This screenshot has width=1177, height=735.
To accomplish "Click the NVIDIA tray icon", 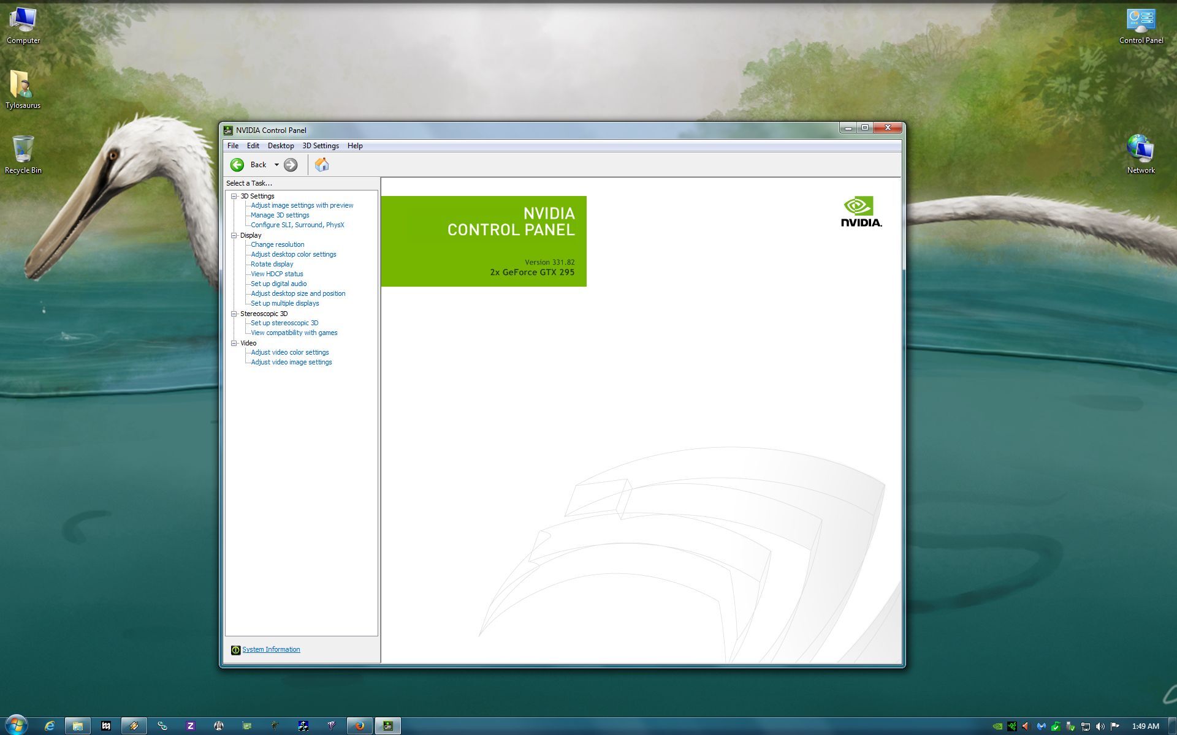I will 997,726.
